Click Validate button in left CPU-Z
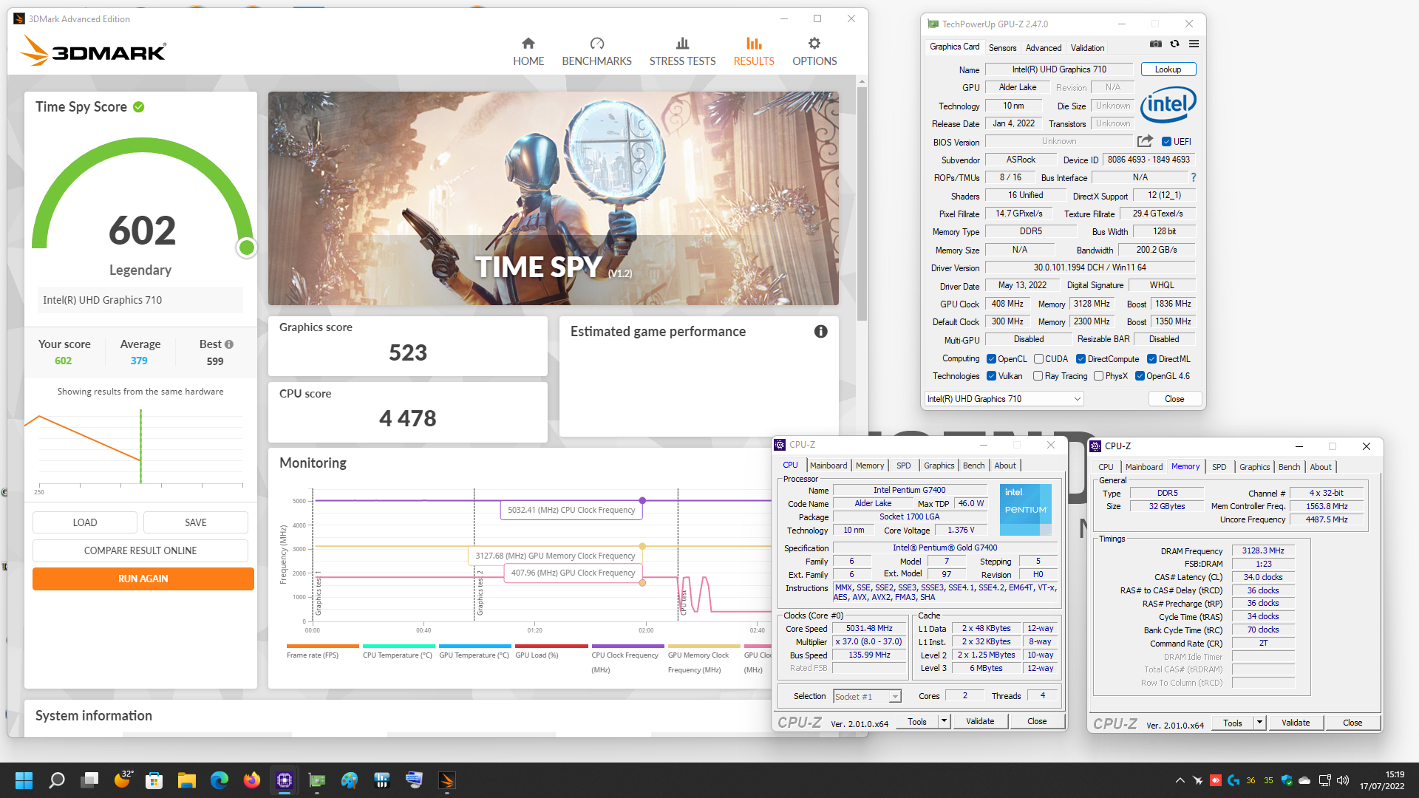The image size is (1419, 798). pos(980,721)
